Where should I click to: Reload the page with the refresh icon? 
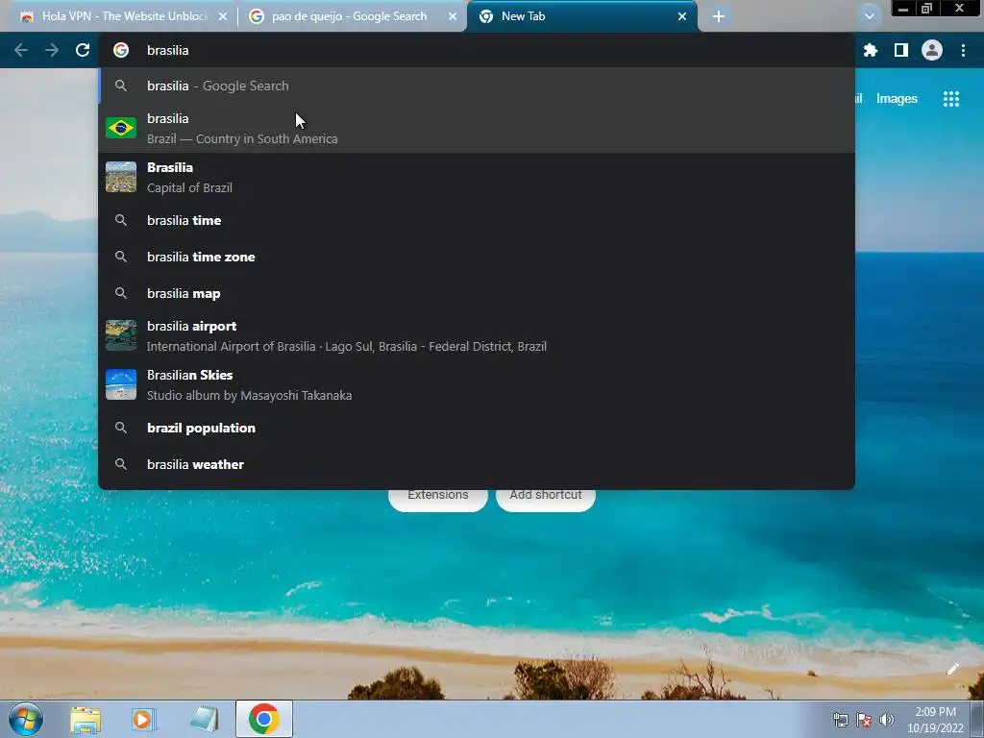pyautogui.click(x=83, y=50)
